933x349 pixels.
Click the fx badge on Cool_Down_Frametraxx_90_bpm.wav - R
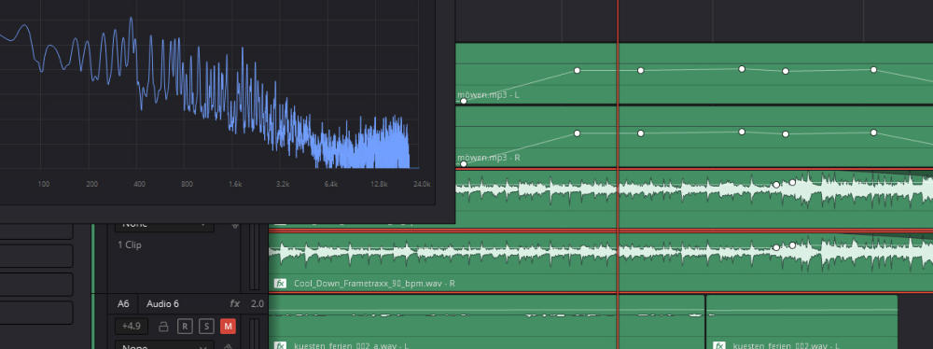(280, 284)
